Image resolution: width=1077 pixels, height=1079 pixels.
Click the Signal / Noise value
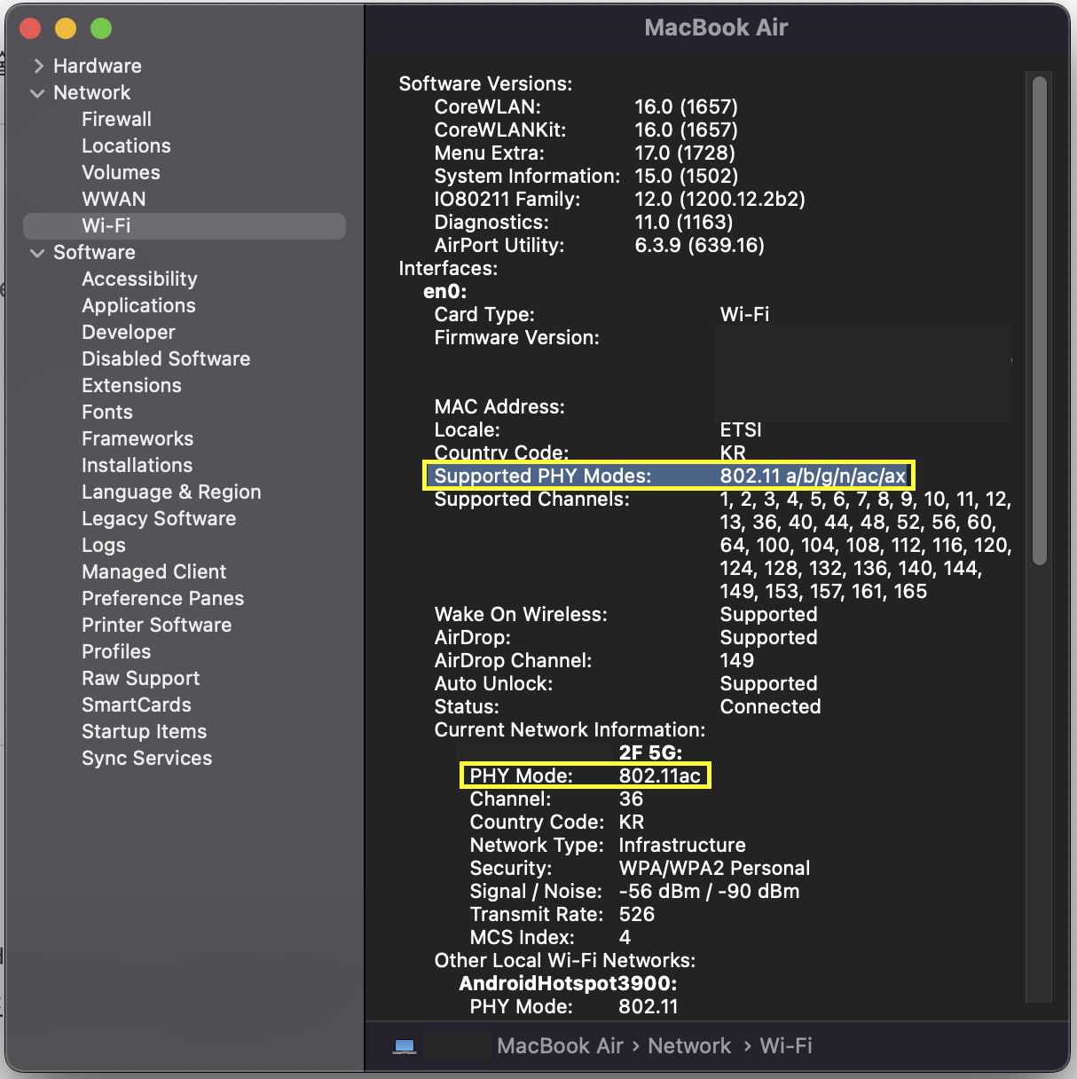(709, 891)
